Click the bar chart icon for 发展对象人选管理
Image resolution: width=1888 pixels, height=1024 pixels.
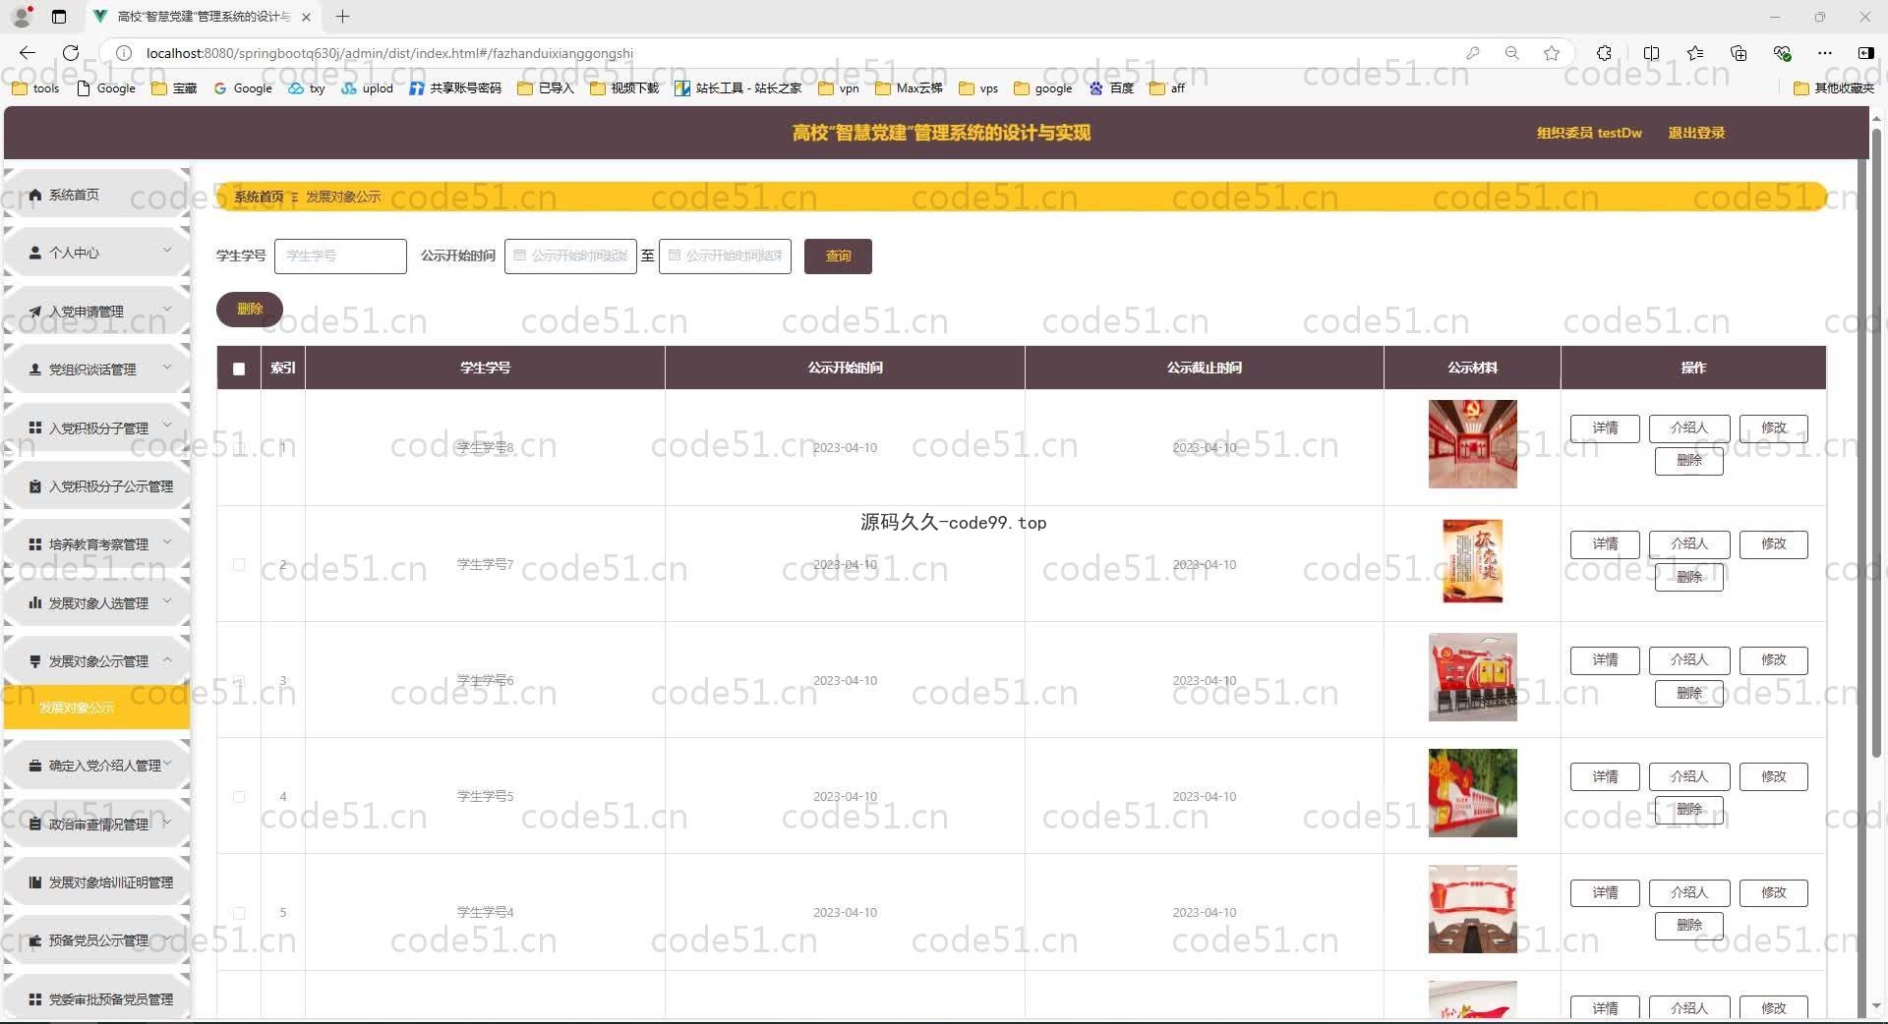tap(35, 602)
